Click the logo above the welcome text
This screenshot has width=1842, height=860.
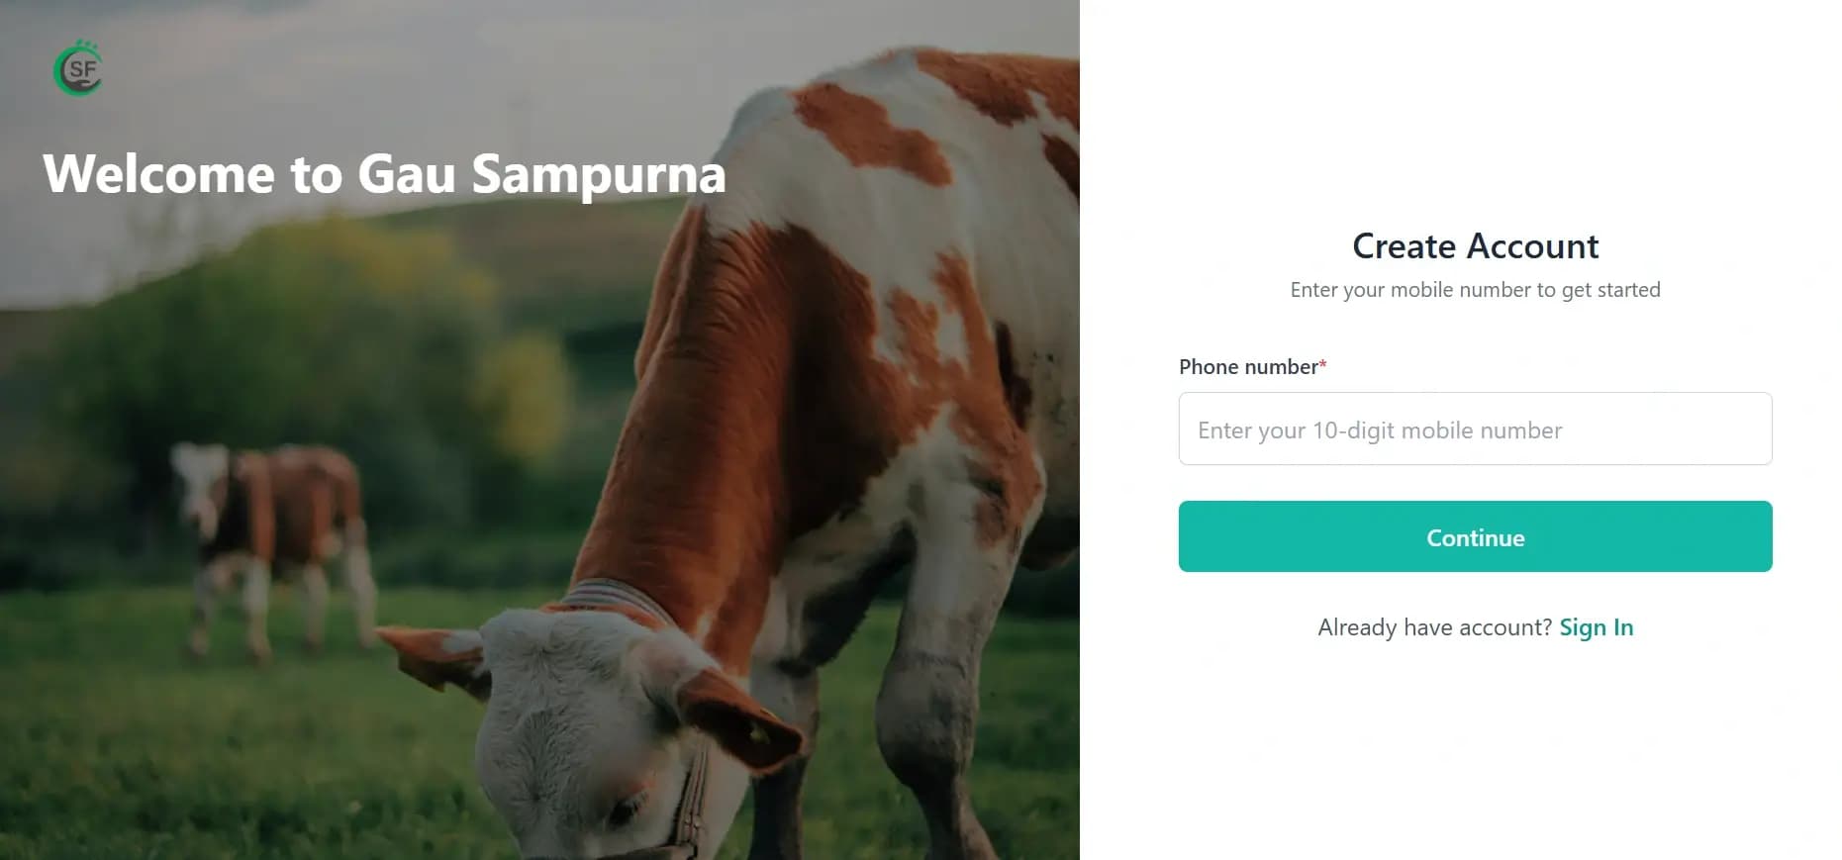pos(79,68)
